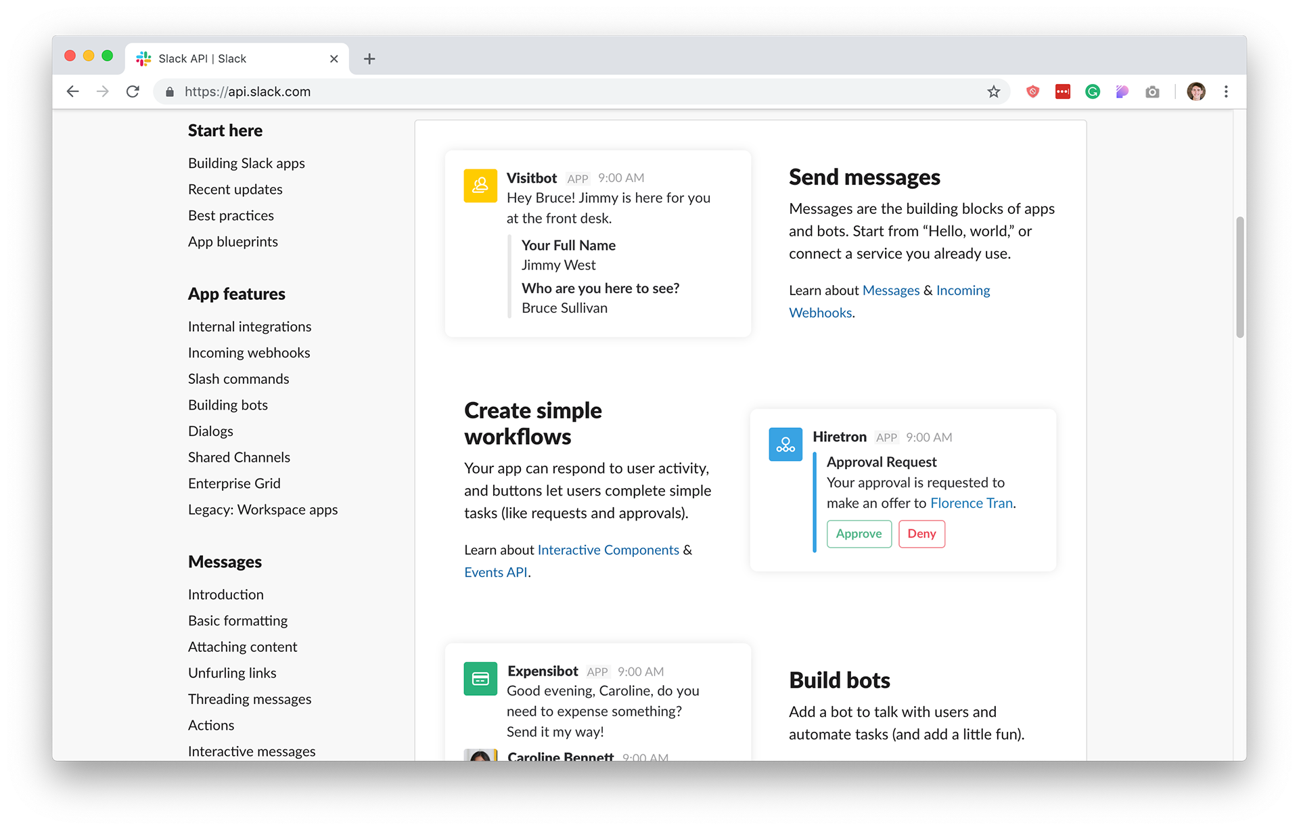The height and width of the screenshot is (830, 1299).
Task: Open Building bots sidebar link
Action: [x=228, y=405]
